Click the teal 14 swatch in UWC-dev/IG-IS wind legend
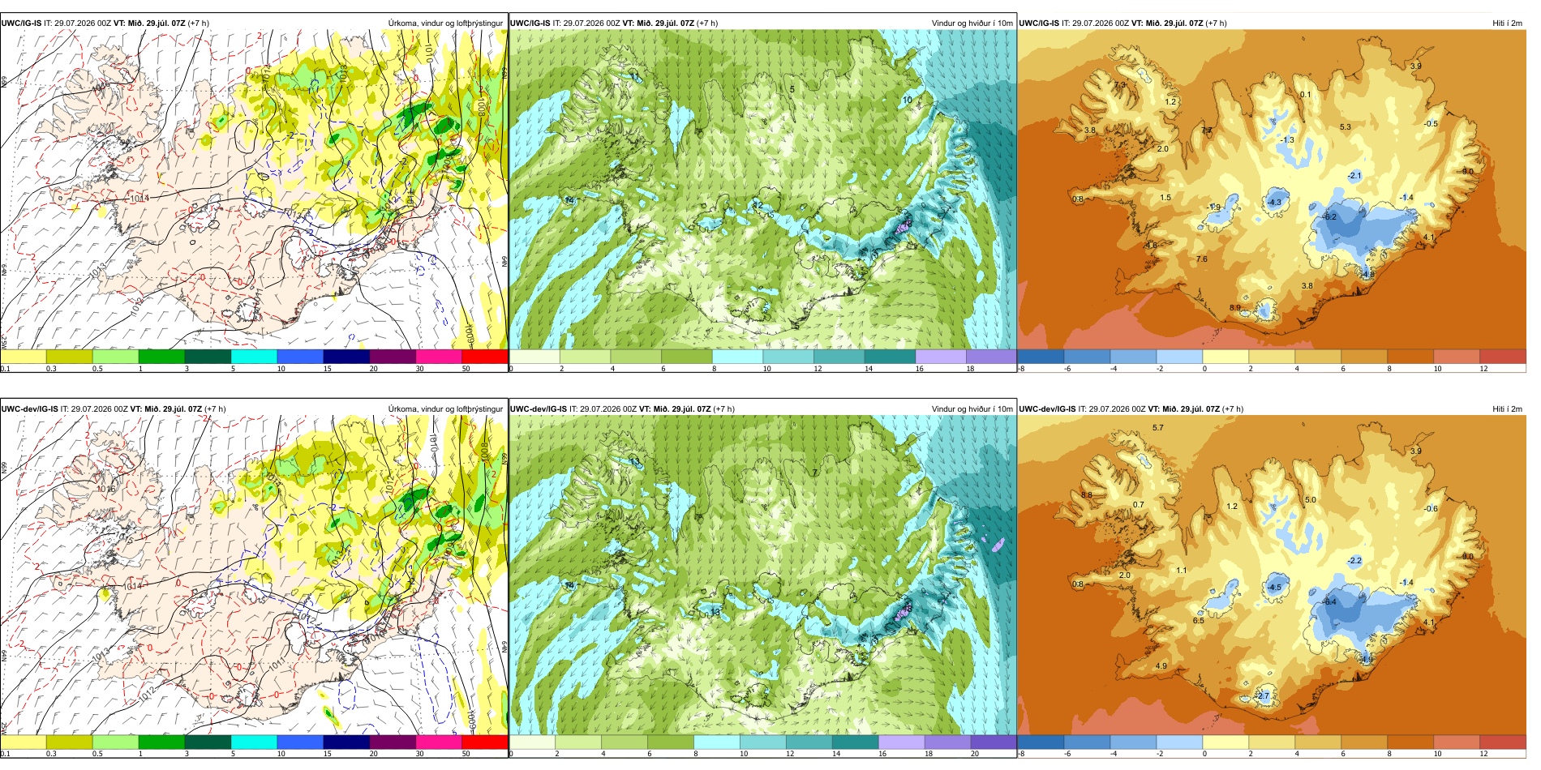The height and width of the screenshot is (770, 1541). tap(855, 742)
